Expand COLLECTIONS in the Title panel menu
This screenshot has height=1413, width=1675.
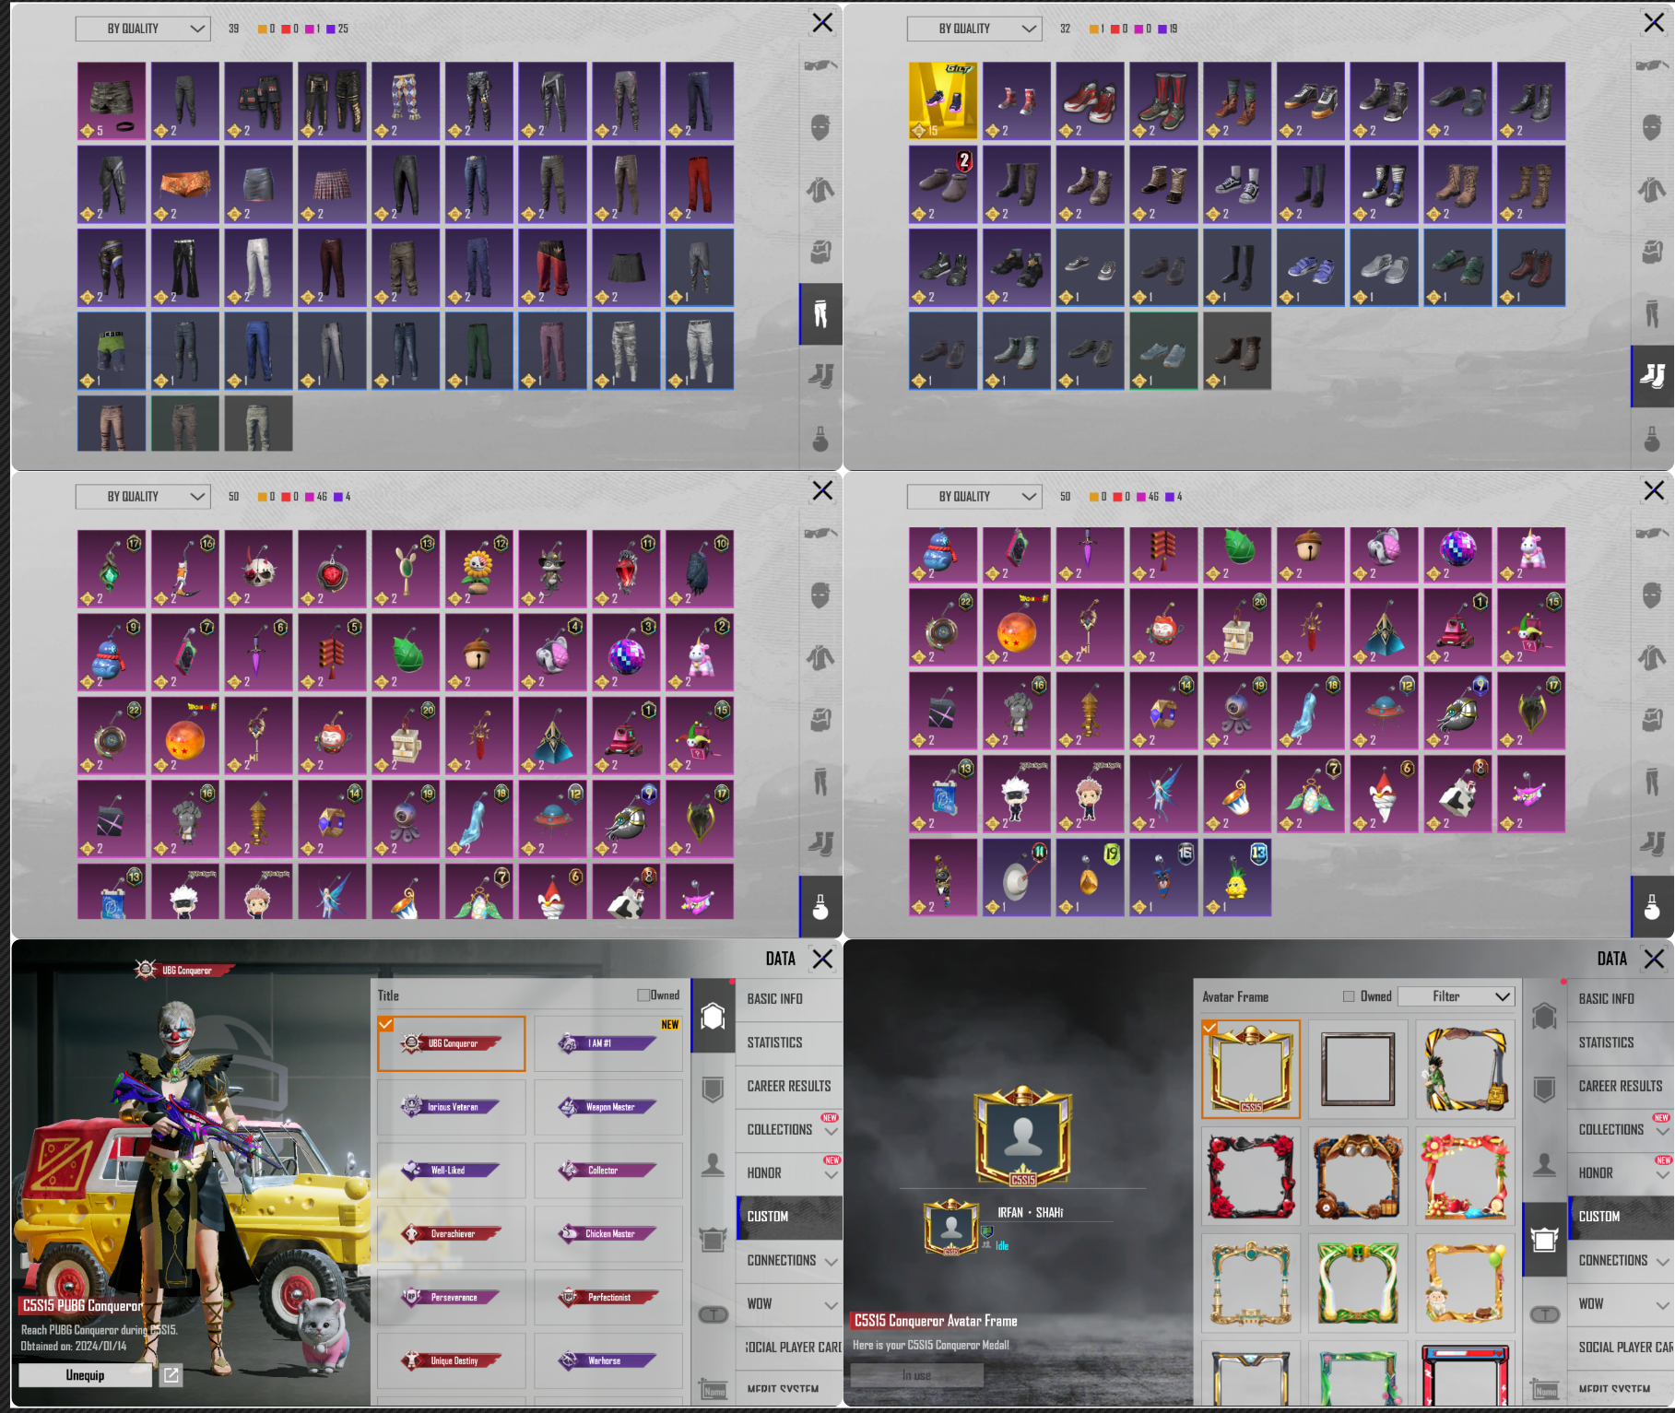pos(790,1129)
